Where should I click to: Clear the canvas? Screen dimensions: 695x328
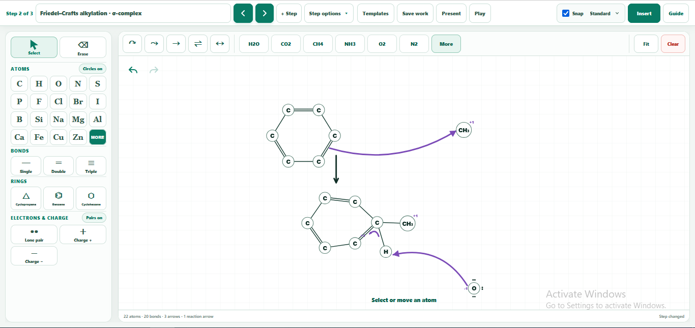673,44
